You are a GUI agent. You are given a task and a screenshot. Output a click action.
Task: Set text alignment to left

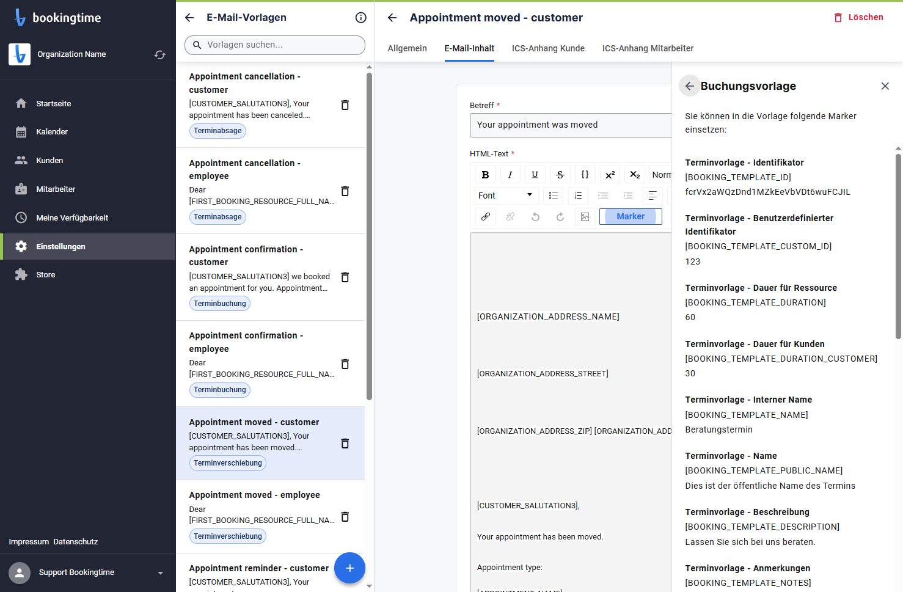(653, 196)
